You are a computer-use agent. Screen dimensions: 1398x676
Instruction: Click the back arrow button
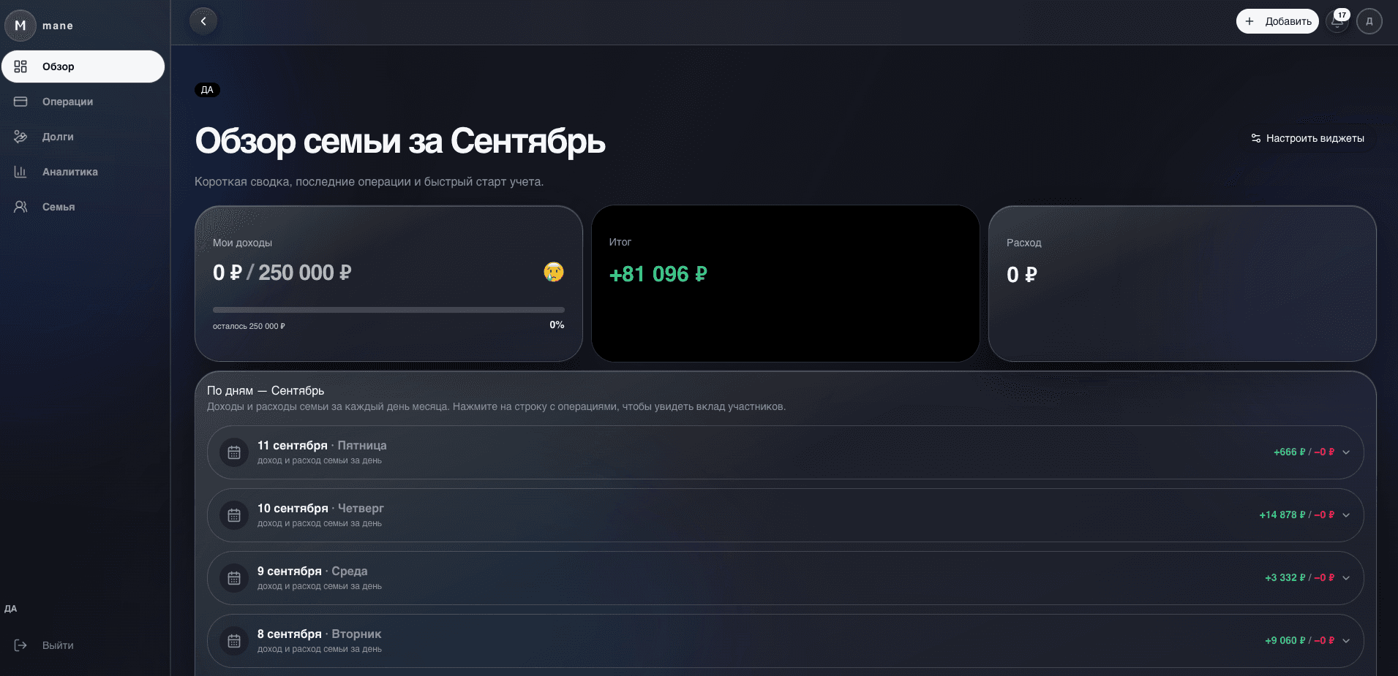pyautogui.click(x=203, y=21)
